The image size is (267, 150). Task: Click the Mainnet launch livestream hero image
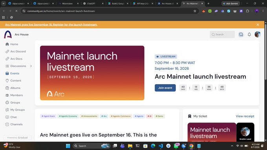point(92,73)
